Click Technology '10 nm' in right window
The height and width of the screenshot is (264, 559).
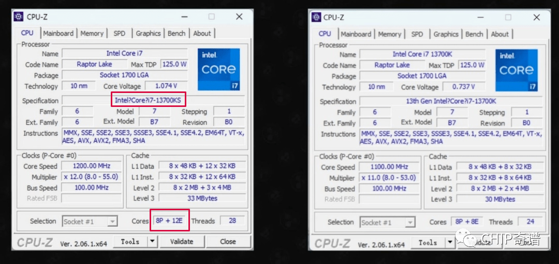(376, 87)
